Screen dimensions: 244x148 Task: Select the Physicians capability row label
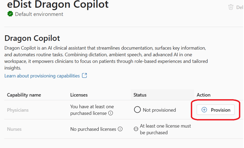(x=18, y=110)
